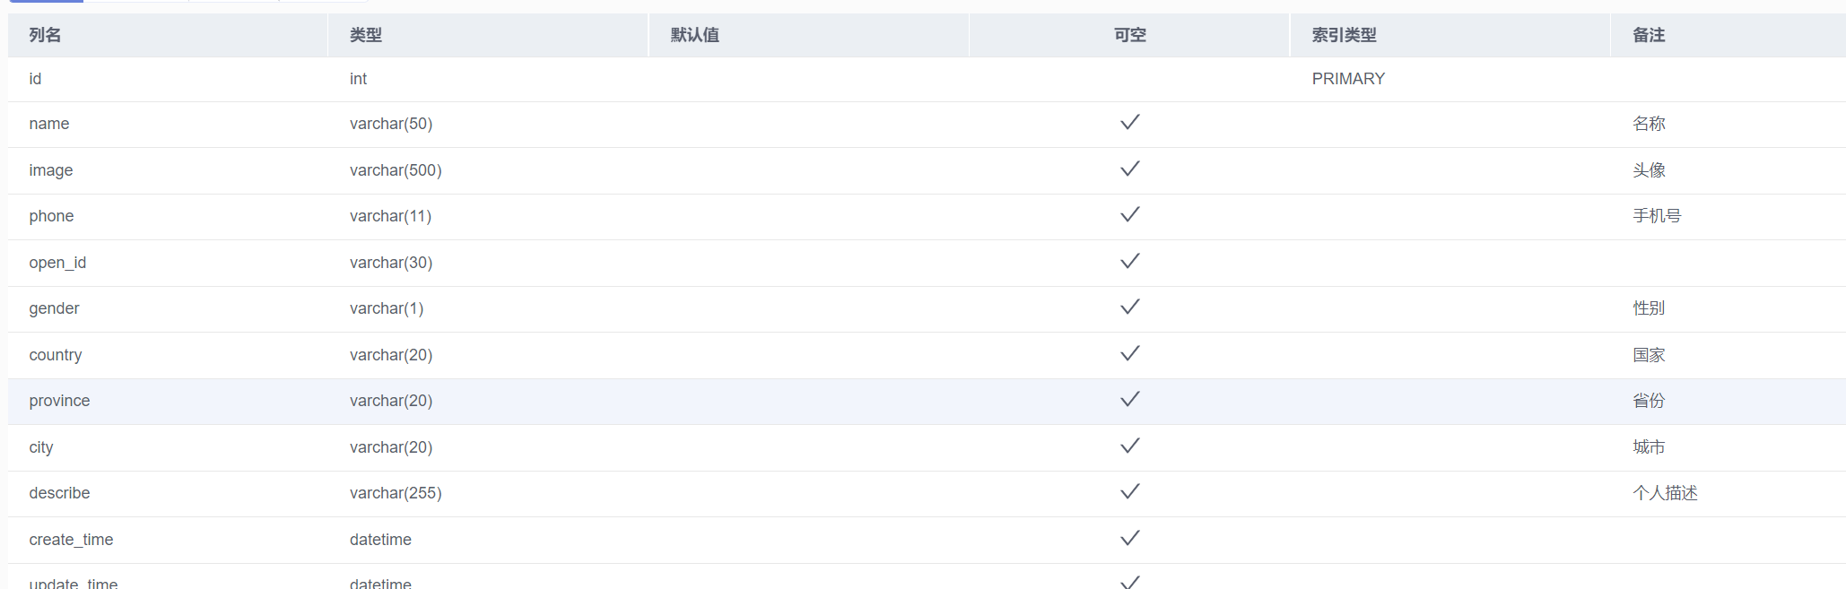1846x589 pixels.
Task: Click the 备注 column header
Action: click(x=1649, y=35)
